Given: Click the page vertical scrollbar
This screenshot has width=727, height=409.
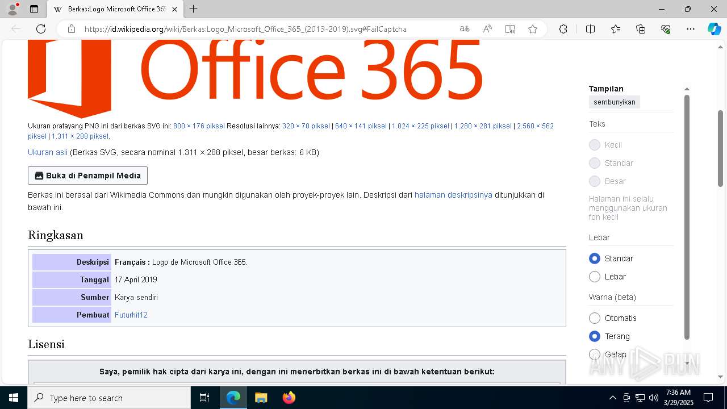Looking at the screenshot, I should point(721,148).
